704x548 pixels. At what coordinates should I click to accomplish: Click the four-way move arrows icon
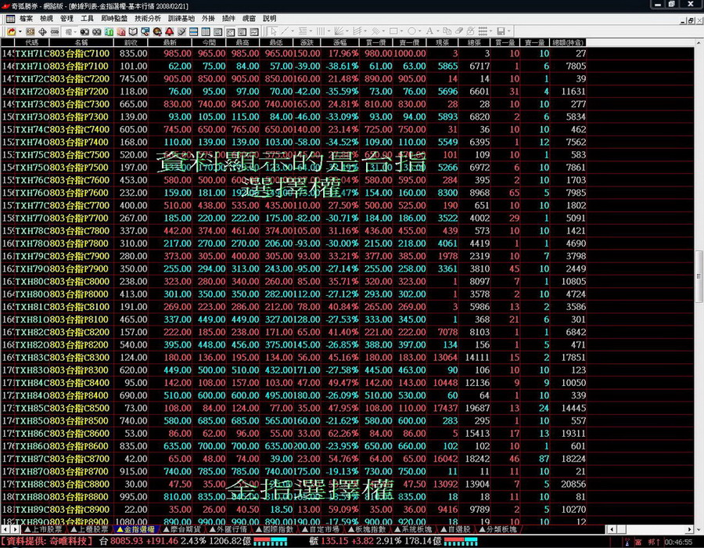(42, 31)
